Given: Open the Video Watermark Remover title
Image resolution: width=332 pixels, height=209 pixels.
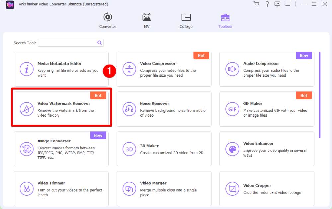Looking at the screenshot, I should click(64, 103).
